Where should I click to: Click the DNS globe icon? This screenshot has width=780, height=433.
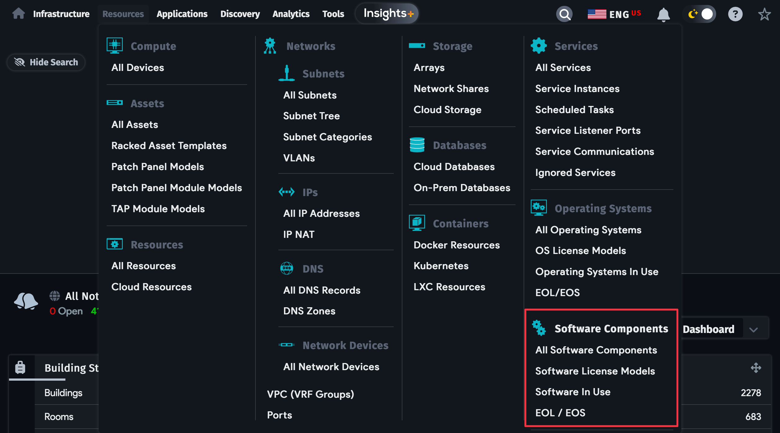(x=286, y=268)
